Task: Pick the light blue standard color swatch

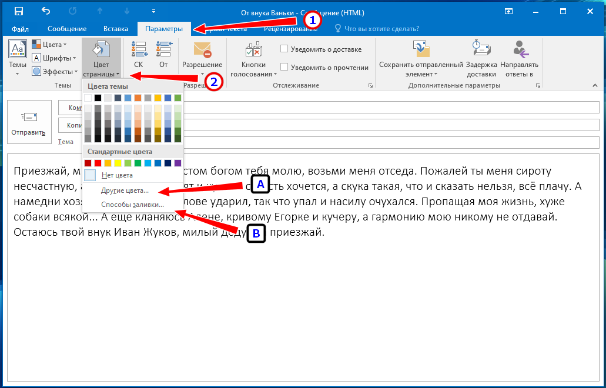Action: [148, 163]
